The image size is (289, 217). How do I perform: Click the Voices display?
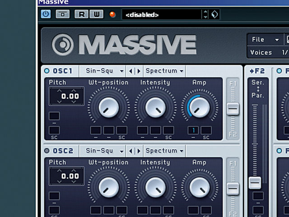[x=268, y=52]
